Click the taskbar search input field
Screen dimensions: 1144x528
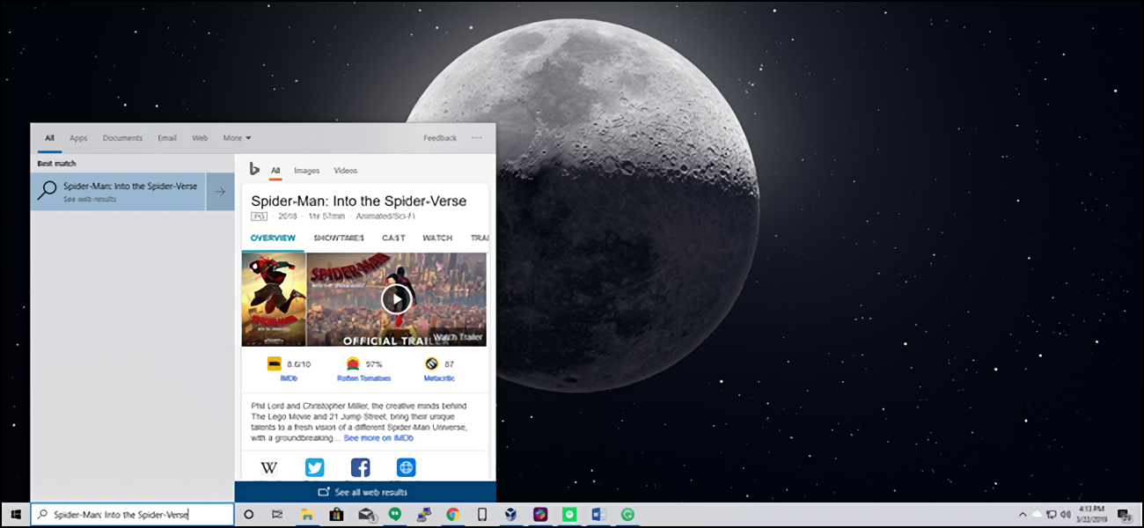132,515
